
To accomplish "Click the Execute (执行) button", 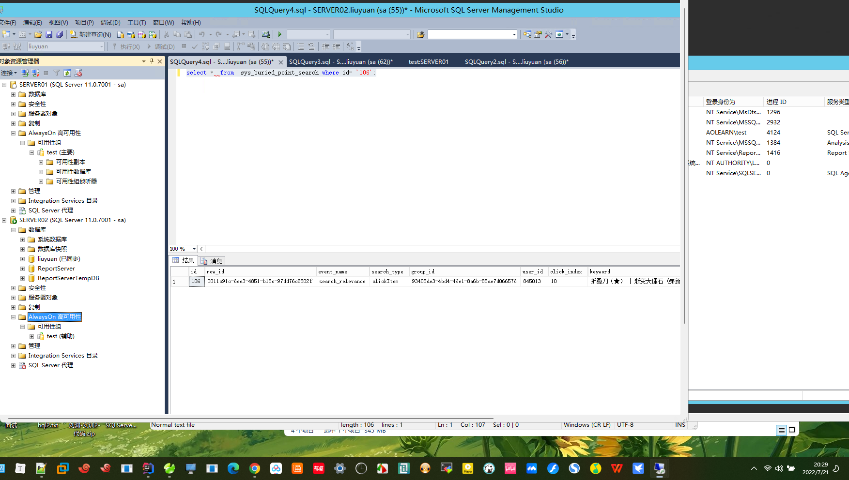I will point(126,46).
